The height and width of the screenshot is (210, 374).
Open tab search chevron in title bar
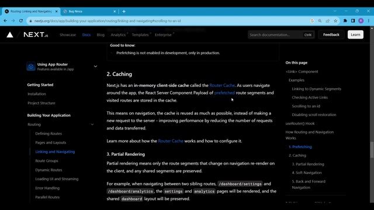335,11
